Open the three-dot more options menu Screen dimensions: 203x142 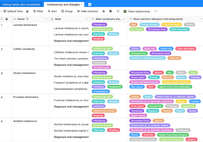coord(156,11)
